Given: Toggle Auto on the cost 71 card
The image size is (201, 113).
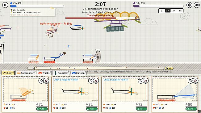Looking at the screenshot, I should point(42,109).
